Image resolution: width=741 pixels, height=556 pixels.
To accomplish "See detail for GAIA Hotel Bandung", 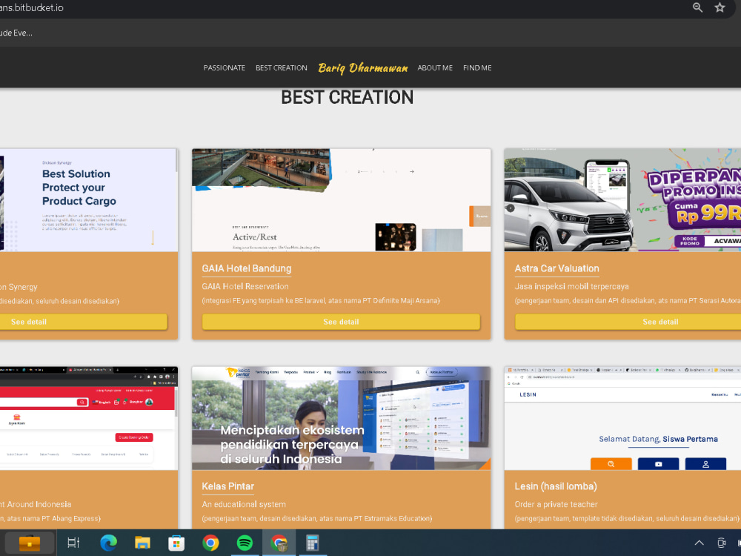I will click(x=341, y=322).
